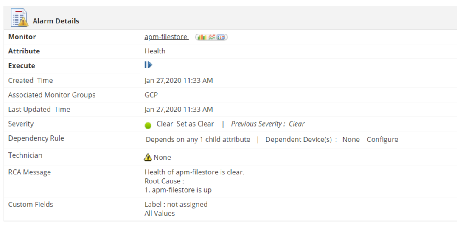This screenshot has width=457, height=225.
Task: Click the Alarm Details header icon
Action: [20, 18]
